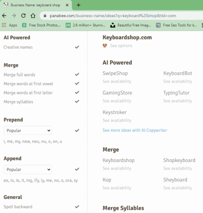Open the Prepend Popular dropdown
Screen dimensions: 203x213
(x=28, y=130)
